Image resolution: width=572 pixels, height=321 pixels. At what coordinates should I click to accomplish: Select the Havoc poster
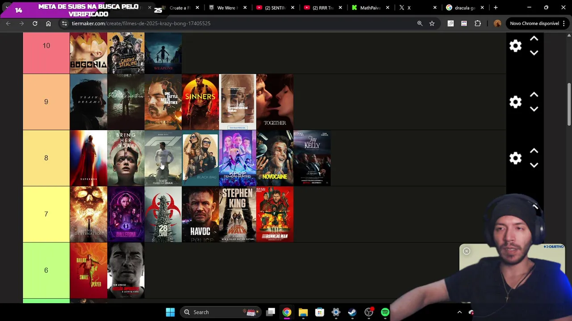tap(200, 214)
